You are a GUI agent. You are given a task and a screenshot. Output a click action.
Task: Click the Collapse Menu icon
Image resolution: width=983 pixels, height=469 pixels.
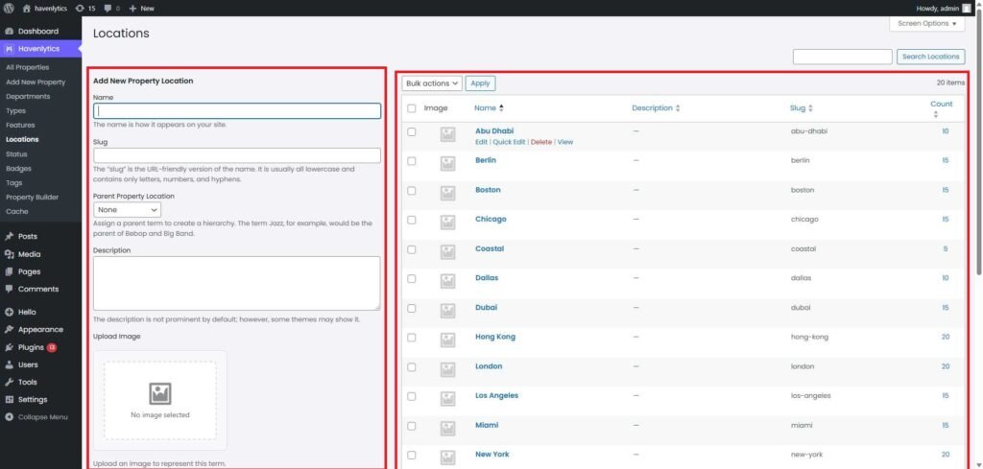pyautogui.click(x=10, y=417)
